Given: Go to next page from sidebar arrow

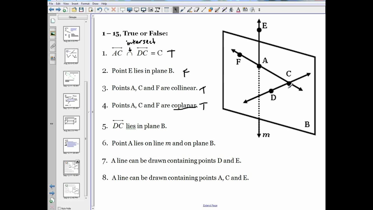Looking at the screenshot, I should [52, 193].
